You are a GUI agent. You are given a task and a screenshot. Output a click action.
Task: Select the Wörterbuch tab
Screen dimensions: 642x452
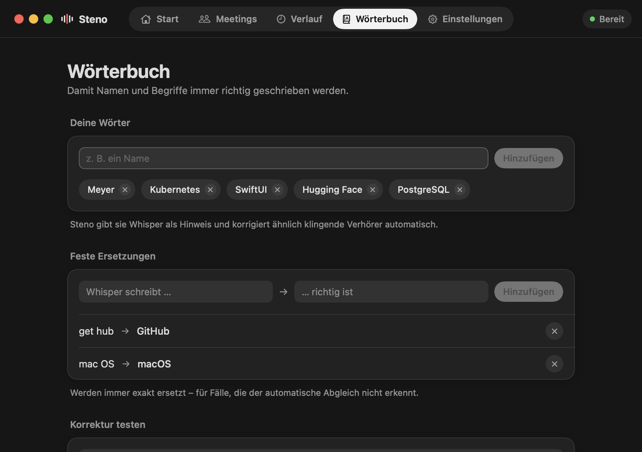point(375,19)
